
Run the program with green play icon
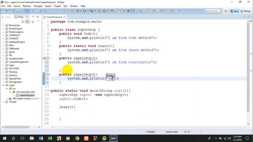point(85,11)
